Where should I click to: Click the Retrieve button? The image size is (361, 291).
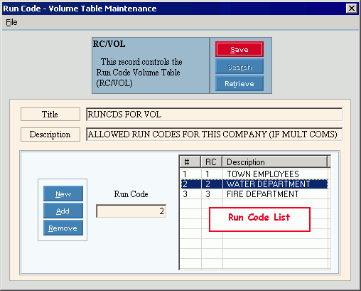(239, 83)
